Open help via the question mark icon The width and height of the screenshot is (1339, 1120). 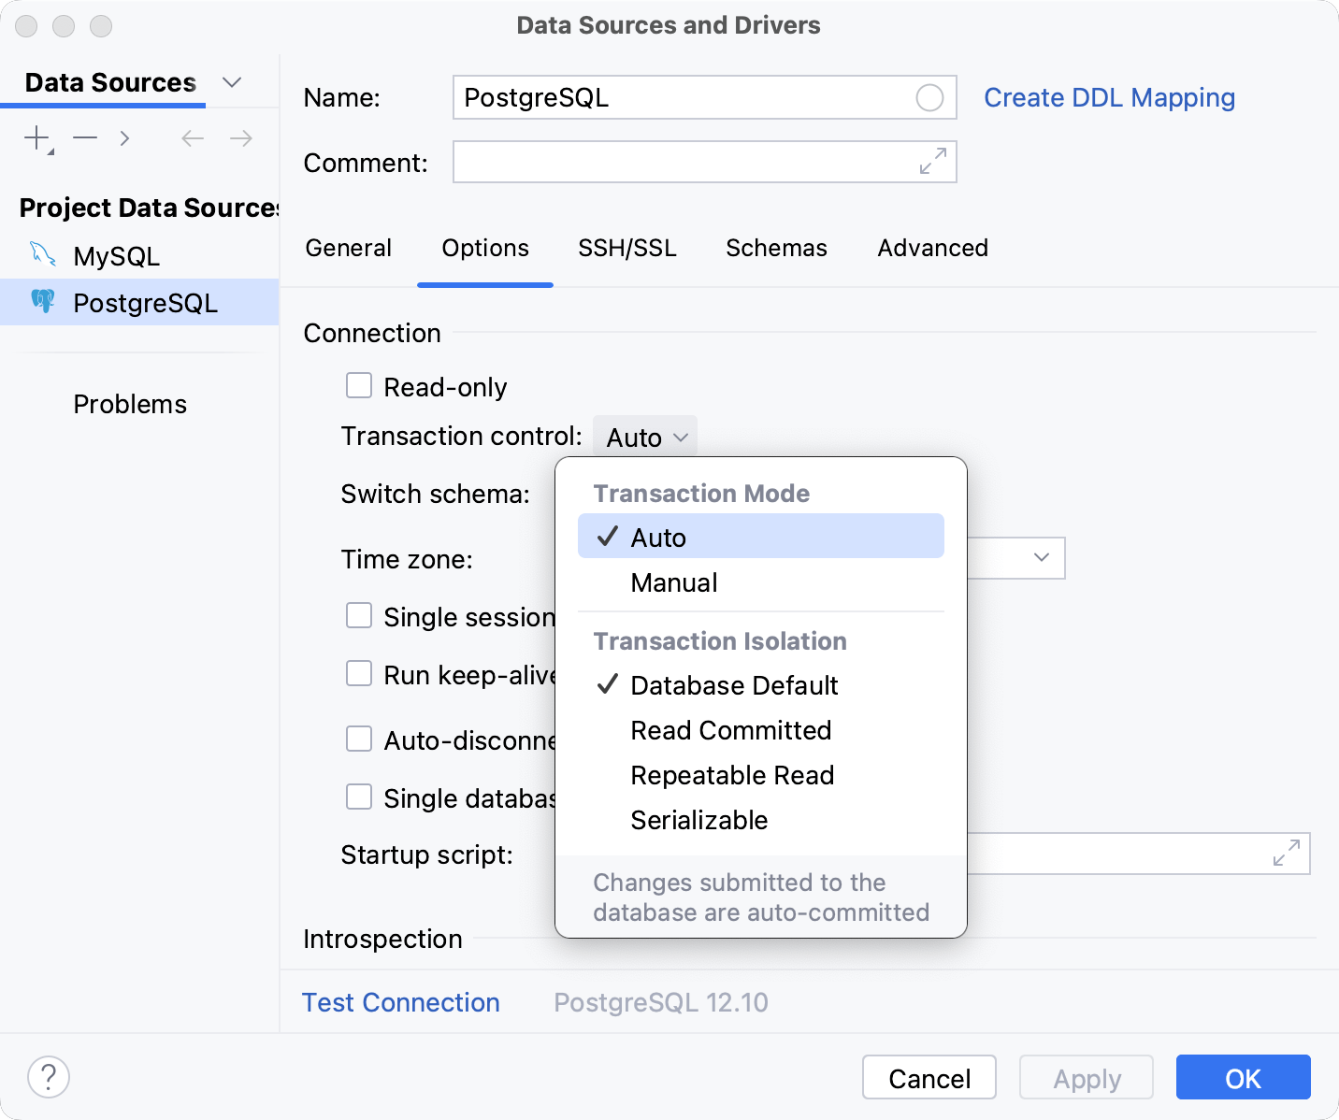click(49, 1077)
